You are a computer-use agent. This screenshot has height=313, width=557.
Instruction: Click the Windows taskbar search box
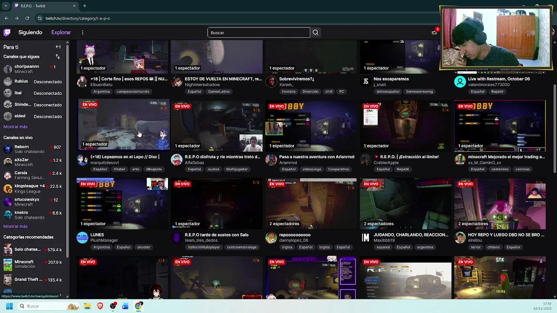tap(49, 306)
